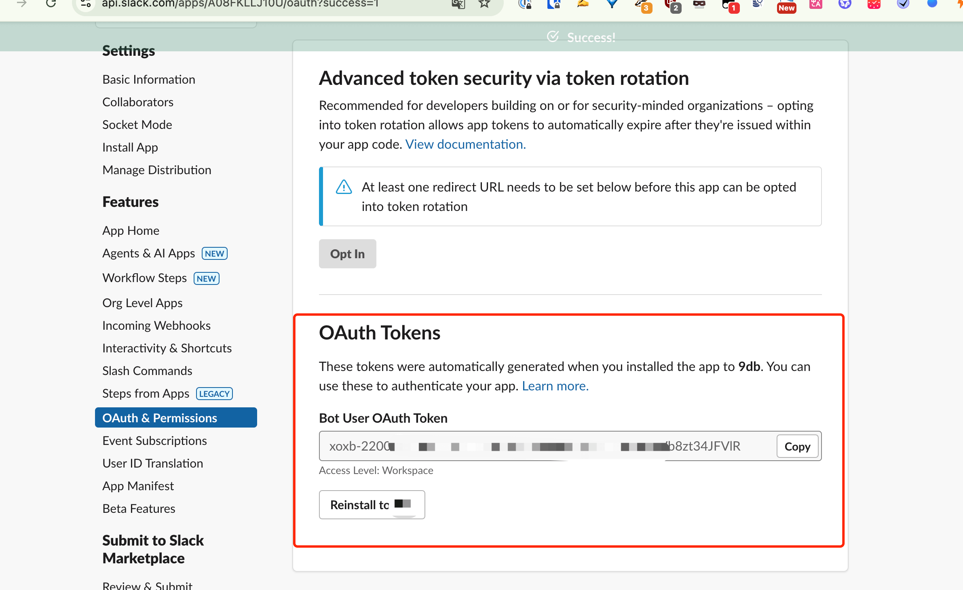Bookmark this page using the star icon

[x=484, y=4]
